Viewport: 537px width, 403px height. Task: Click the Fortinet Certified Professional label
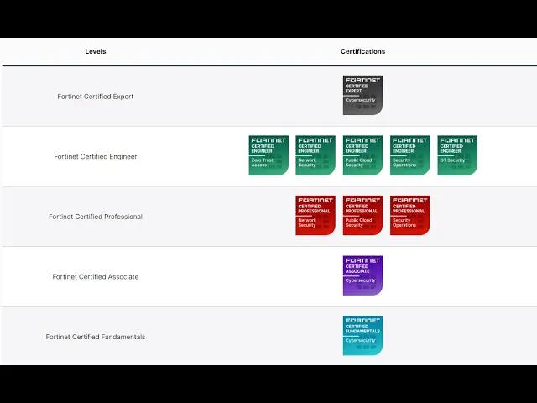(96, 217)
